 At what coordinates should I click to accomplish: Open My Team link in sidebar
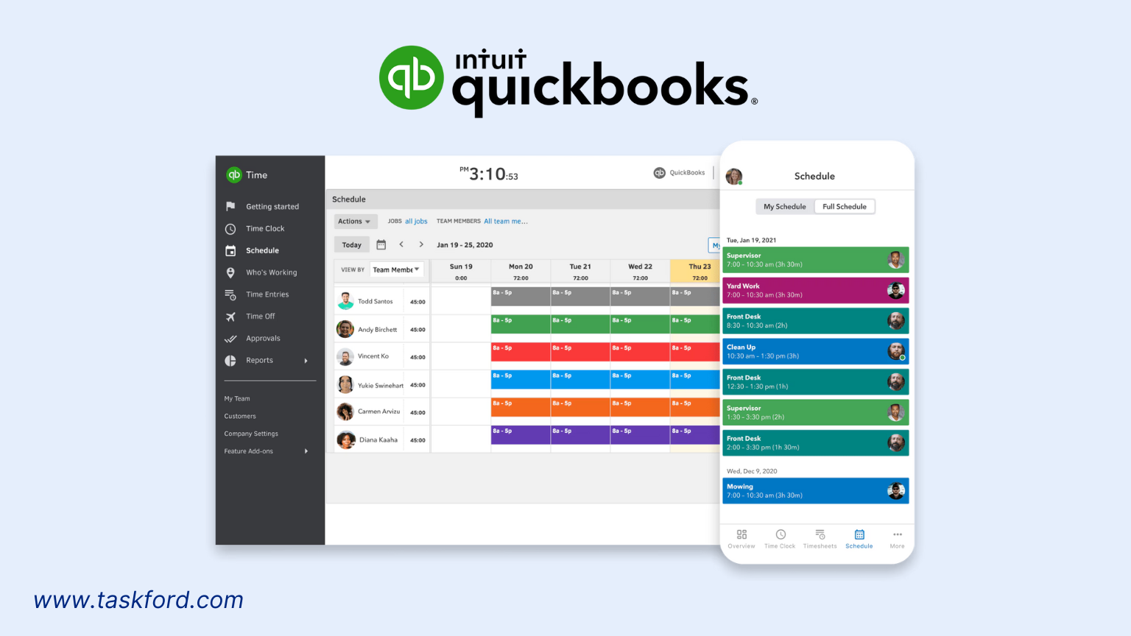[237, 399]
